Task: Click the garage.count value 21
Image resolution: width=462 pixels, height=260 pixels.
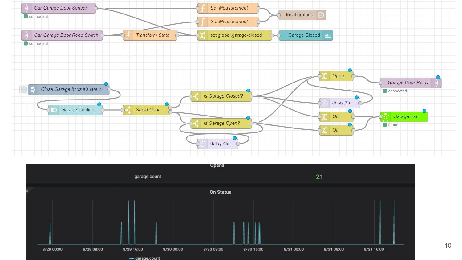Action: [319, 177]
